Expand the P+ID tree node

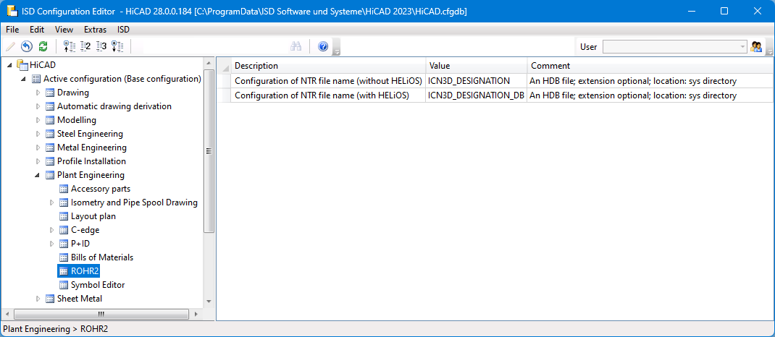(x=52, y=244)
